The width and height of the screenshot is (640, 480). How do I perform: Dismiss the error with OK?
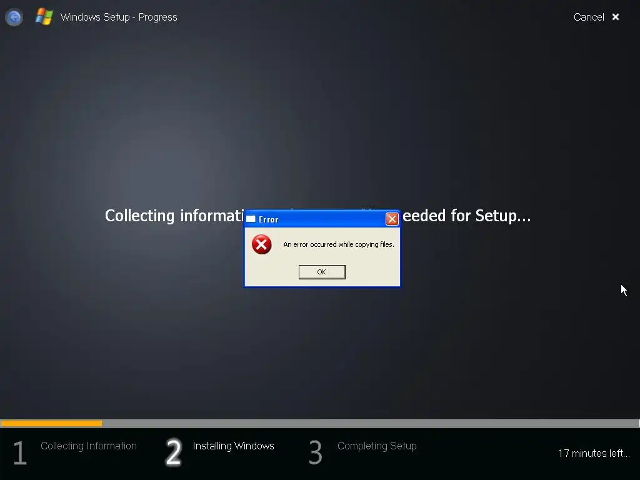[322, 272]
